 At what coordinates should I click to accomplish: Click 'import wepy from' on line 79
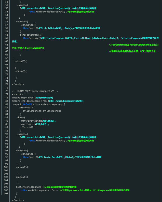pyautogui.click(x=23, y=98)
